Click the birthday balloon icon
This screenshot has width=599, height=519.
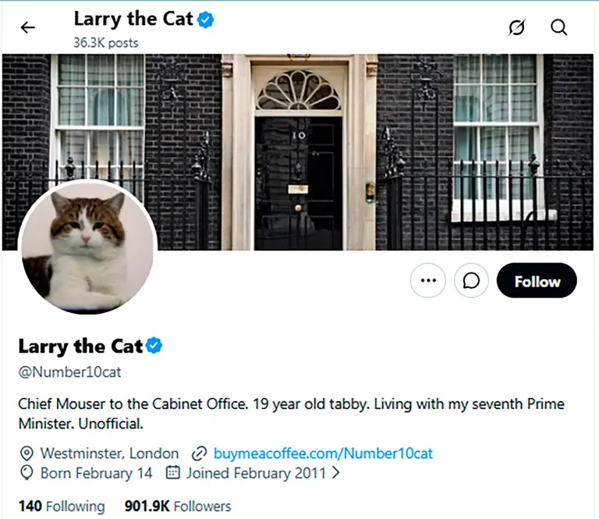27,473
